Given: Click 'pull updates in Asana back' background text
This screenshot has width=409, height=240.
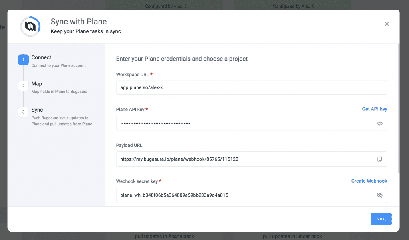Looking at the screenshot, I should coord(164,236).
